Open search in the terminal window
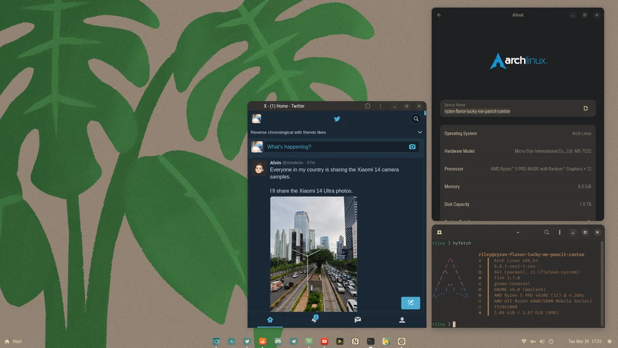Screen dimensions: 618x348 pos(546,232)
